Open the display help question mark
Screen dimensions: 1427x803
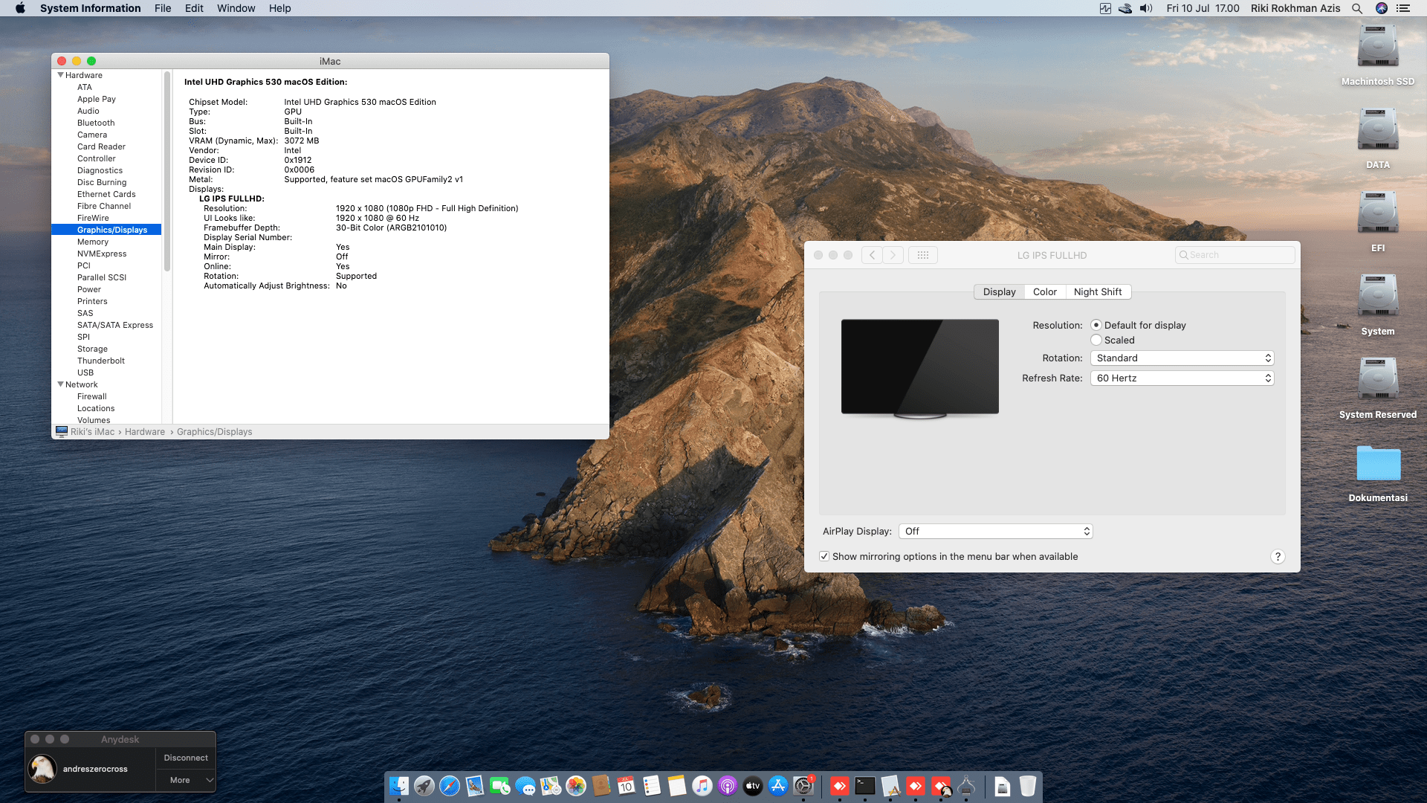(x=1278, y=557)
